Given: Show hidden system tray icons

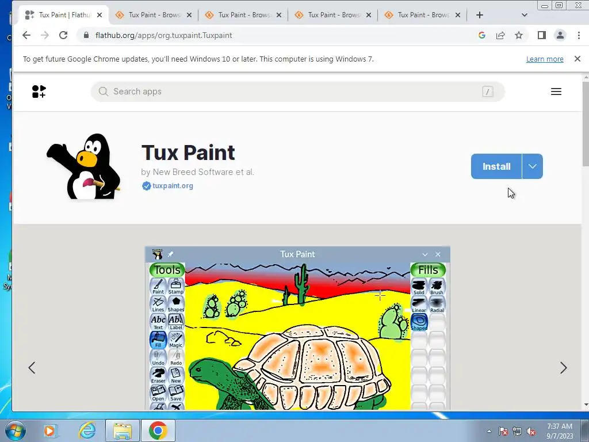Looking at the screenshot, I should click(489, 432).
